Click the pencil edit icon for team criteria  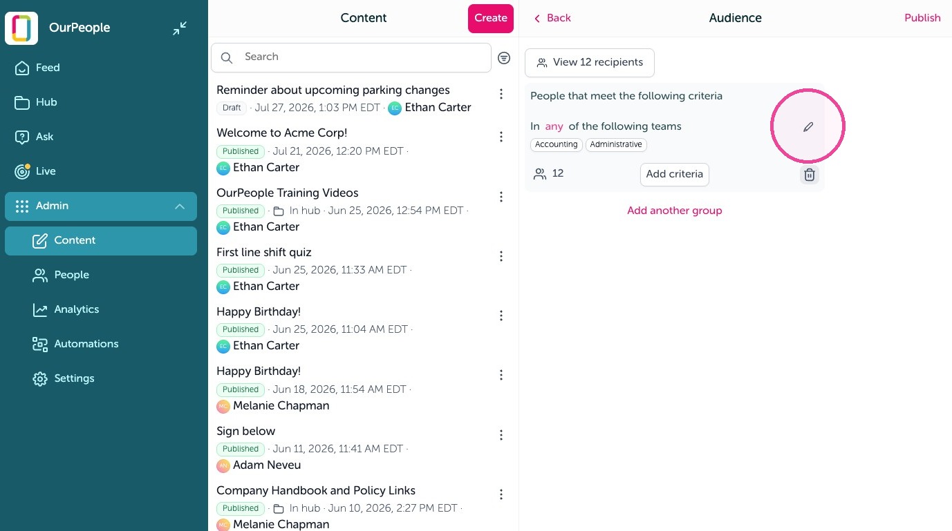point(808,127)
